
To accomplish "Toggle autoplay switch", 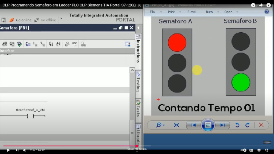I will pos(243,150).
